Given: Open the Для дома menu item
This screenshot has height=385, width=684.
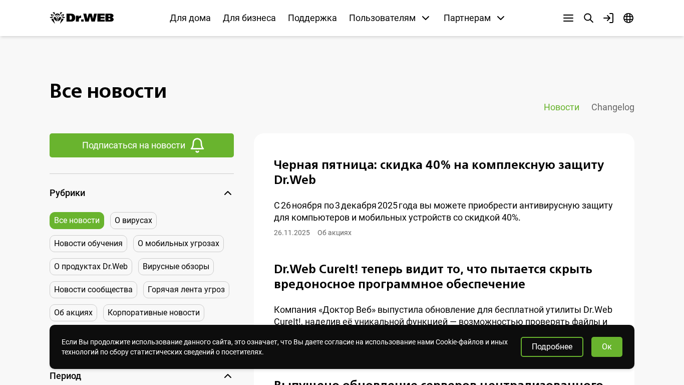Looking at the screenshot, I should point(190,18).
